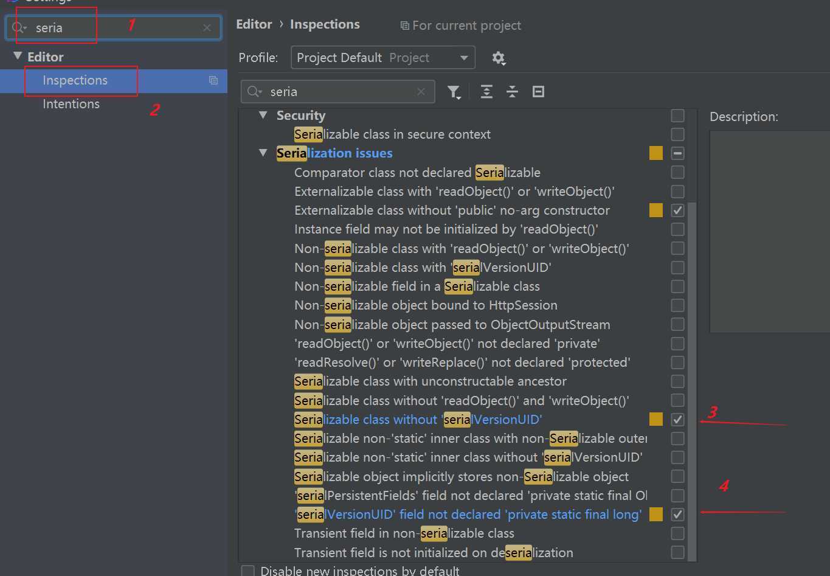Select Non-serializable object passed to ObjectOutputStream
Screen dimensions: 830x576
coord(452,325)
